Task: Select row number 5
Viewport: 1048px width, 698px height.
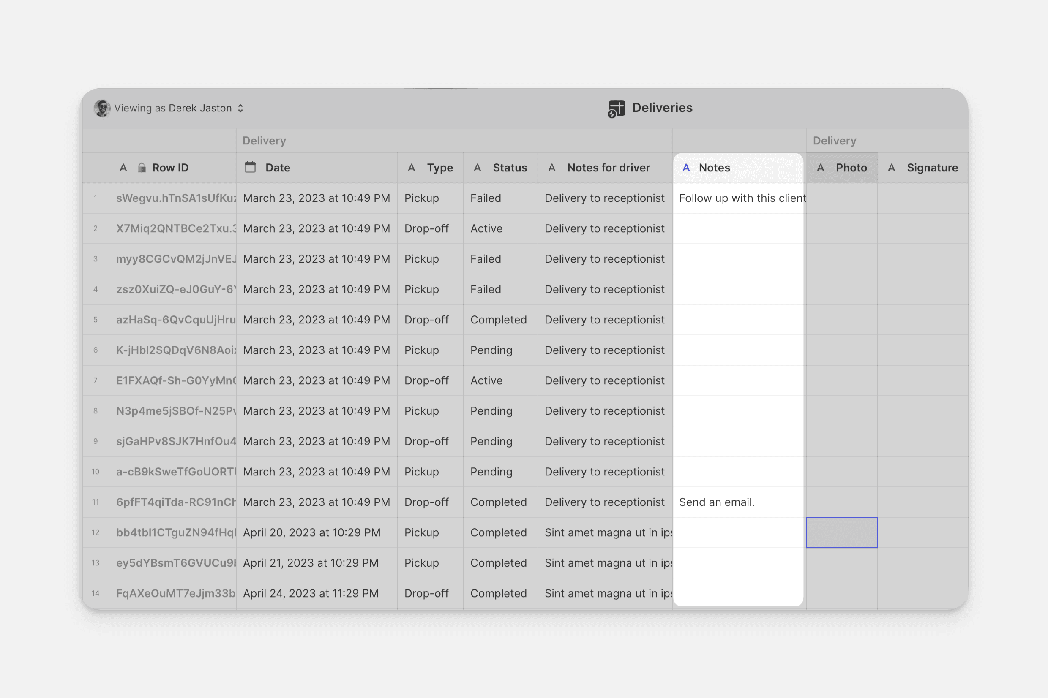Action: (x=96, y=320)
